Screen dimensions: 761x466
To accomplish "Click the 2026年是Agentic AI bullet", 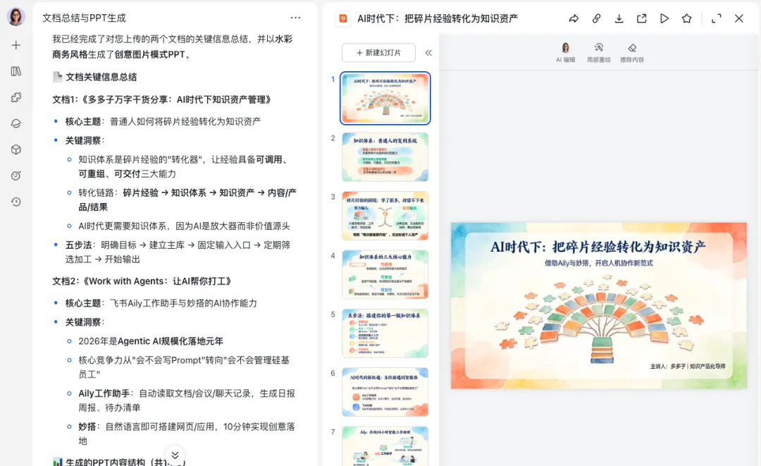I will point(151,341).
